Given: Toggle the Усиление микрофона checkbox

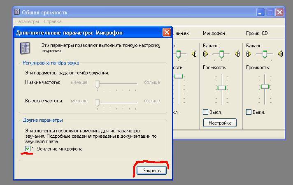Looking at the screenshot, I should (28, 148).
